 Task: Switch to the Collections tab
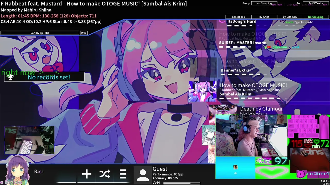tap(238, 17)
